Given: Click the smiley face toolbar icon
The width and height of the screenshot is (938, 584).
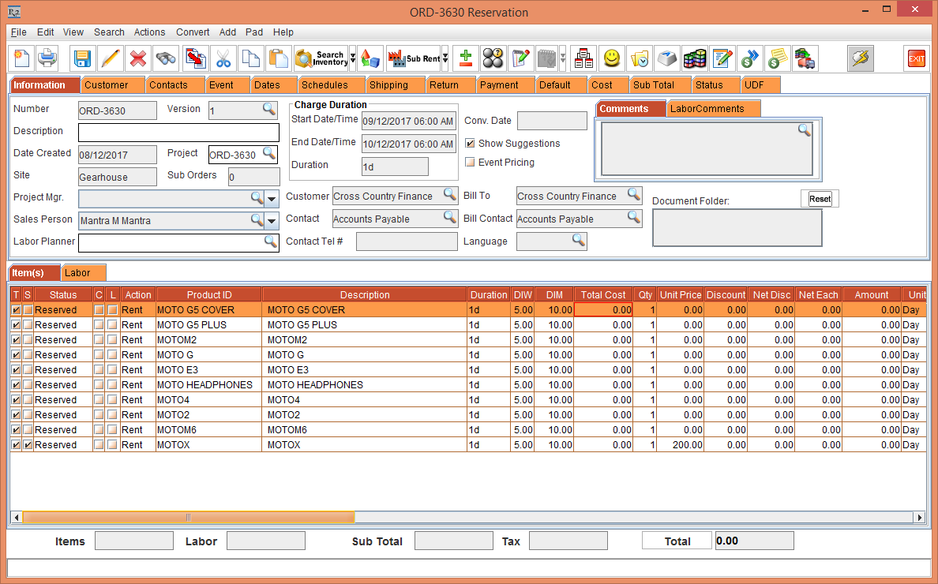Looking at the screenshot, I should pos(611,58).
